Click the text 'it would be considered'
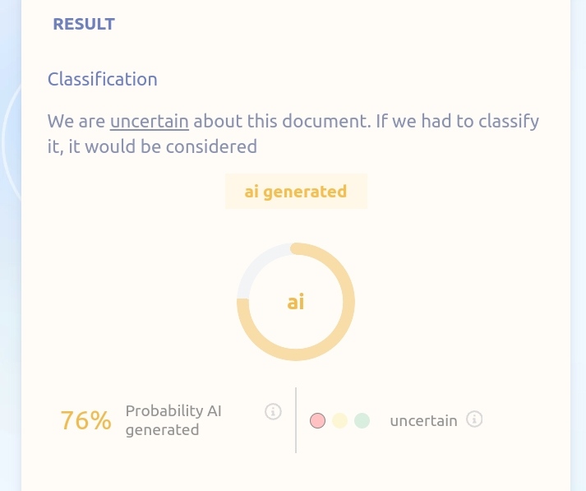The image size is (586, 491). 162,147
